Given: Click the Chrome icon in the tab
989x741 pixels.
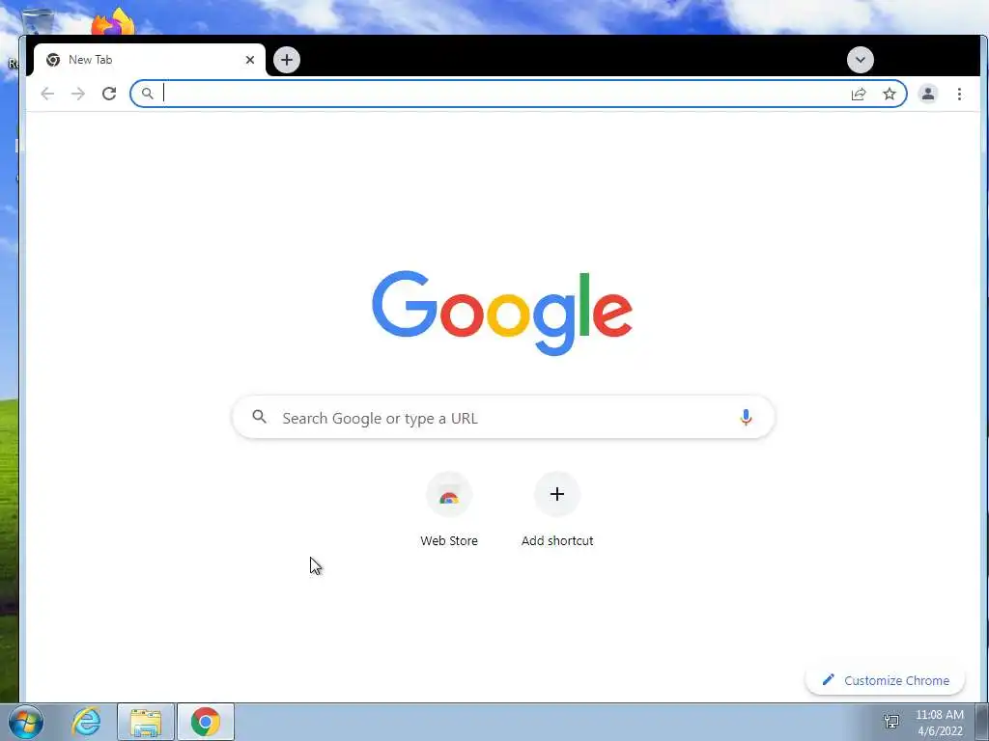Looking at the screenshot, I should click(x=53, y=60).
